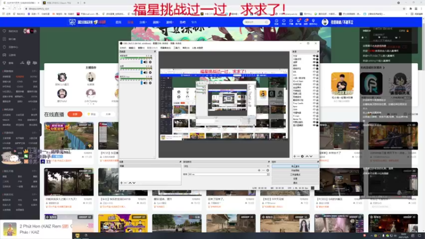Add a source with the plus icon

tap(295, 156)
